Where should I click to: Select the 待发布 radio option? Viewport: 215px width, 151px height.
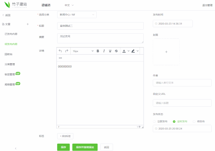(x=194, y=121)
